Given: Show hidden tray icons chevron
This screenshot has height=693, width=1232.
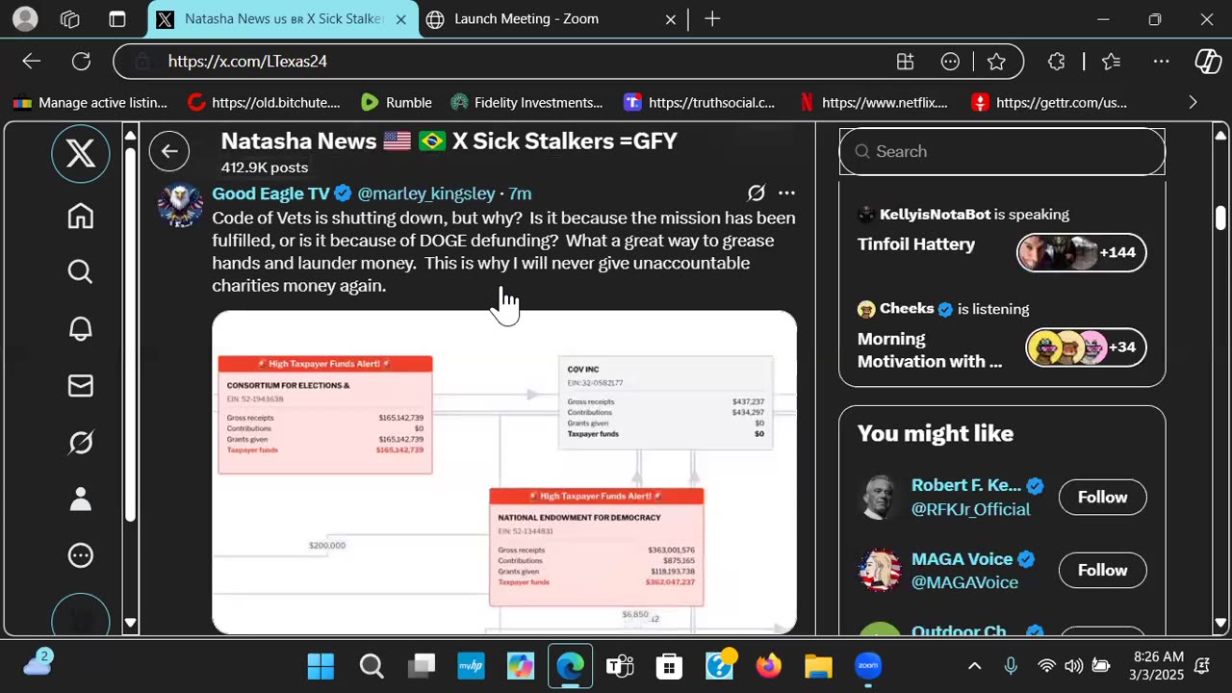Looking at the screenshot, I should (975, 666).
